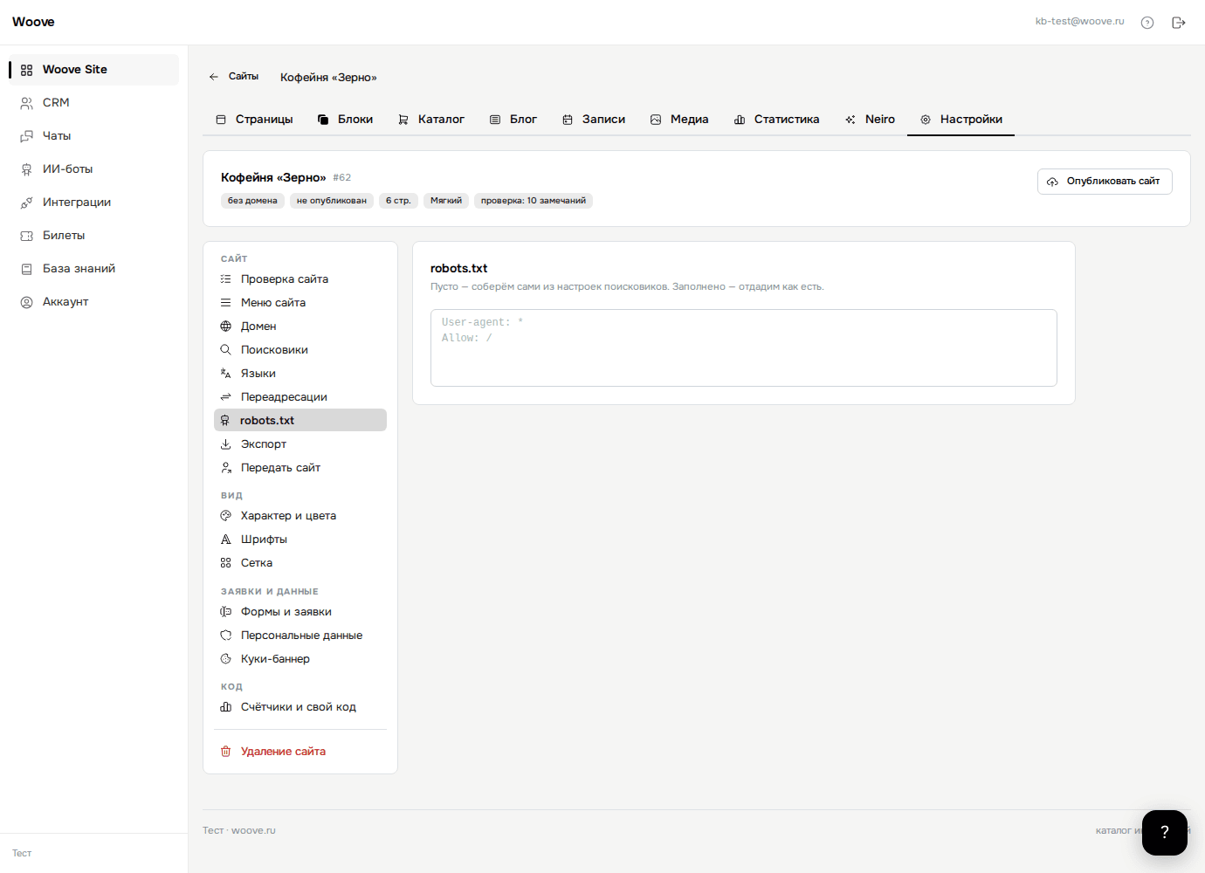This screenshot has height=873, width=1205.
Task: Open Сетка settings item
Action: (x=300, y=563)
